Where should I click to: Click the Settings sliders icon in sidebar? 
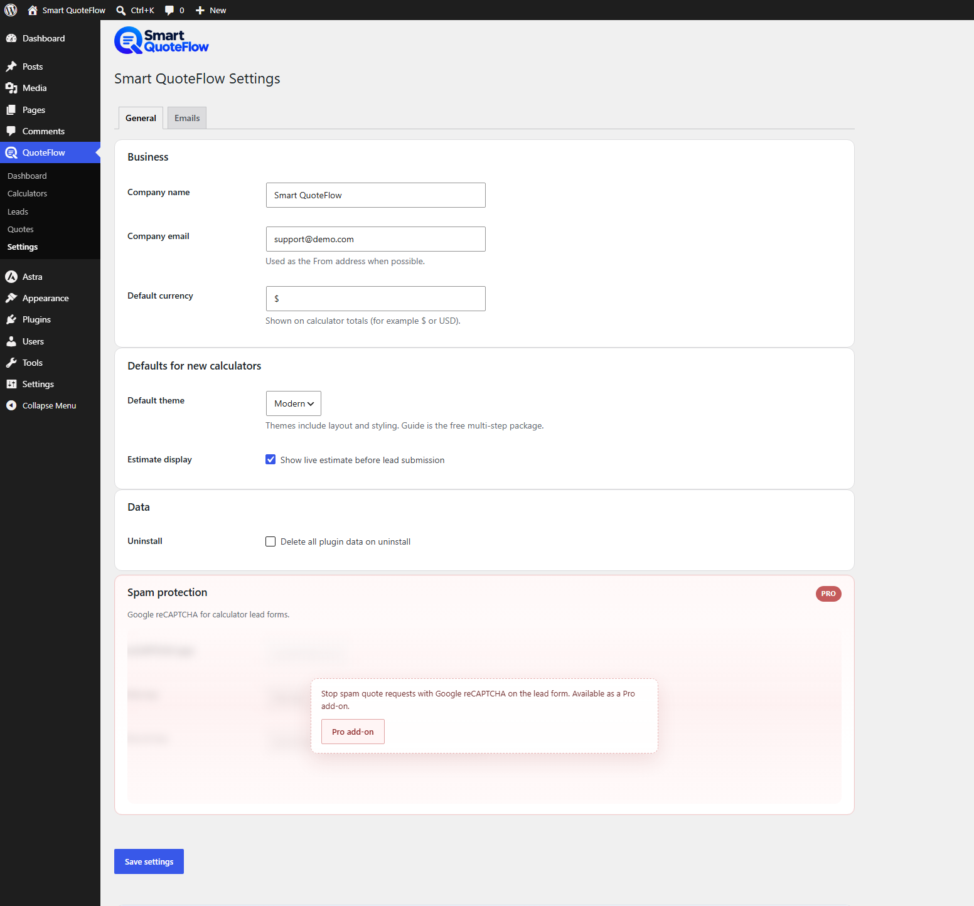(x=11, y=384)
